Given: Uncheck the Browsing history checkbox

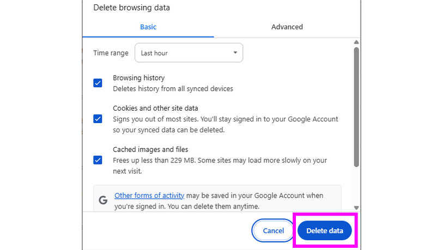Looking at the screenshot, I should 98,83.
